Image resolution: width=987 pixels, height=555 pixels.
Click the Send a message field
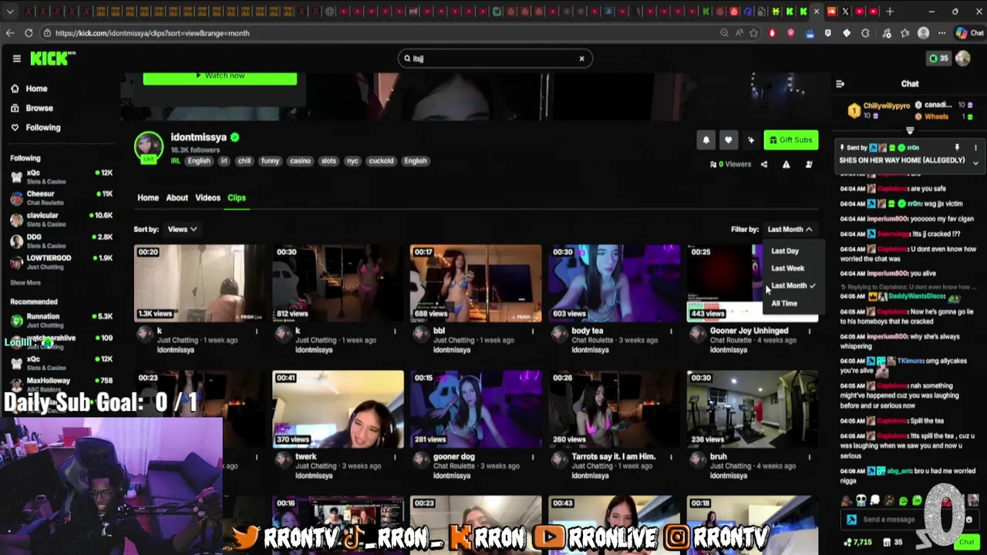(891, 520)
